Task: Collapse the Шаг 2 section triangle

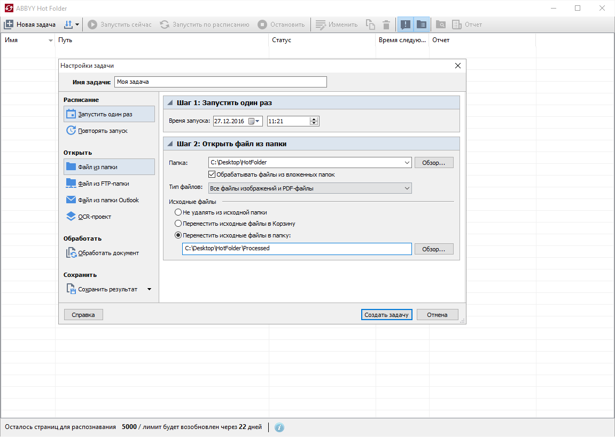Action: click(170, 144)
